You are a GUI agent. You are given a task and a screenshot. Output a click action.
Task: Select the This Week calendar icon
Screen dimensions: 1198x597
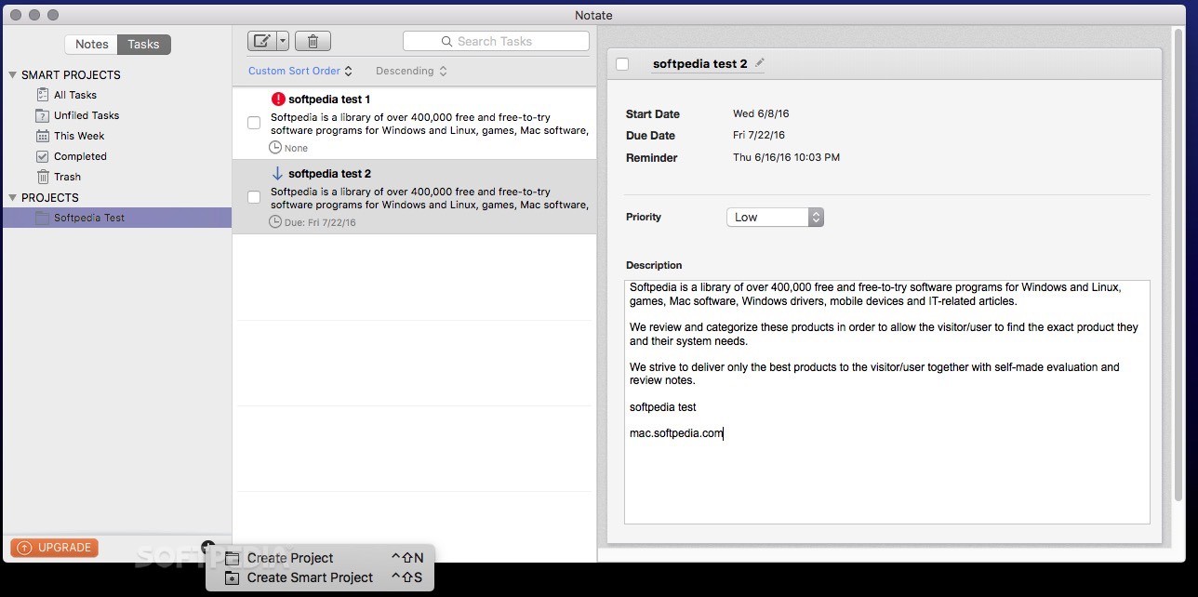tap(42, 136)
